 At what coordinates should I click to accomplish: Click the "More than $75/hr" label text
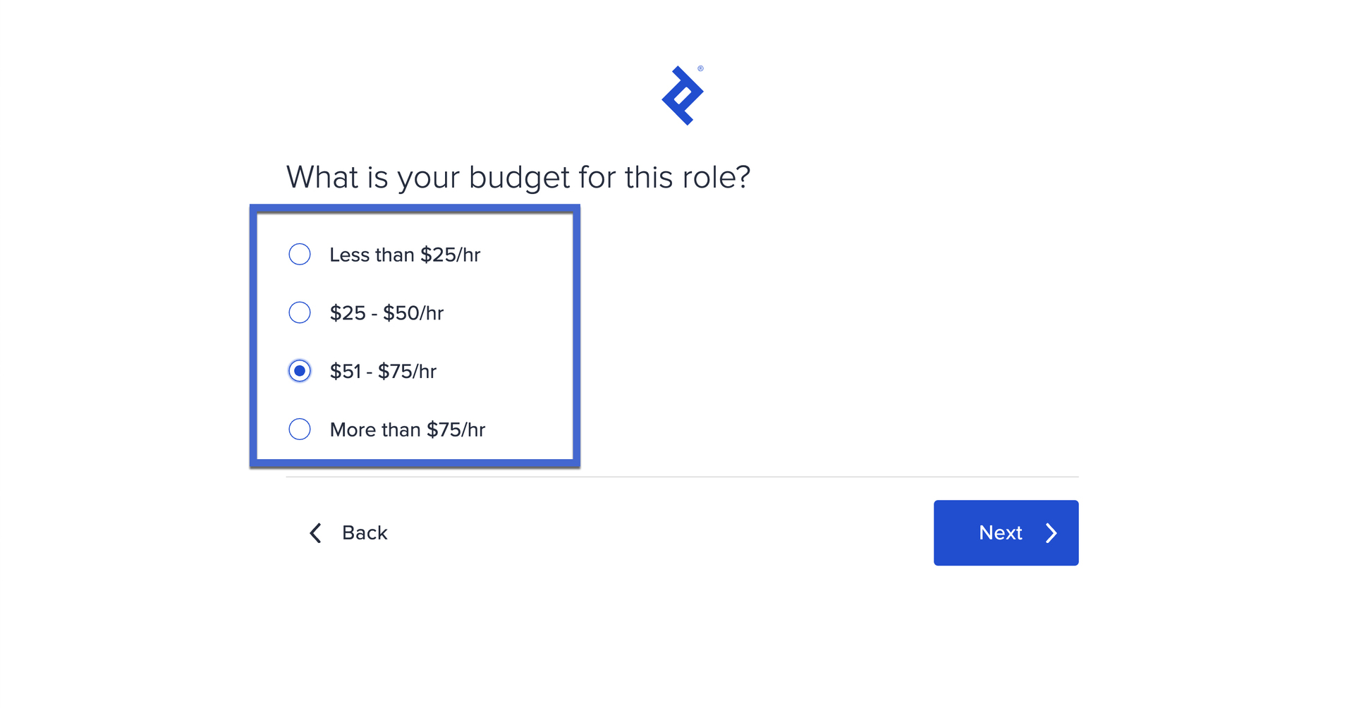(x=408, y=429)
